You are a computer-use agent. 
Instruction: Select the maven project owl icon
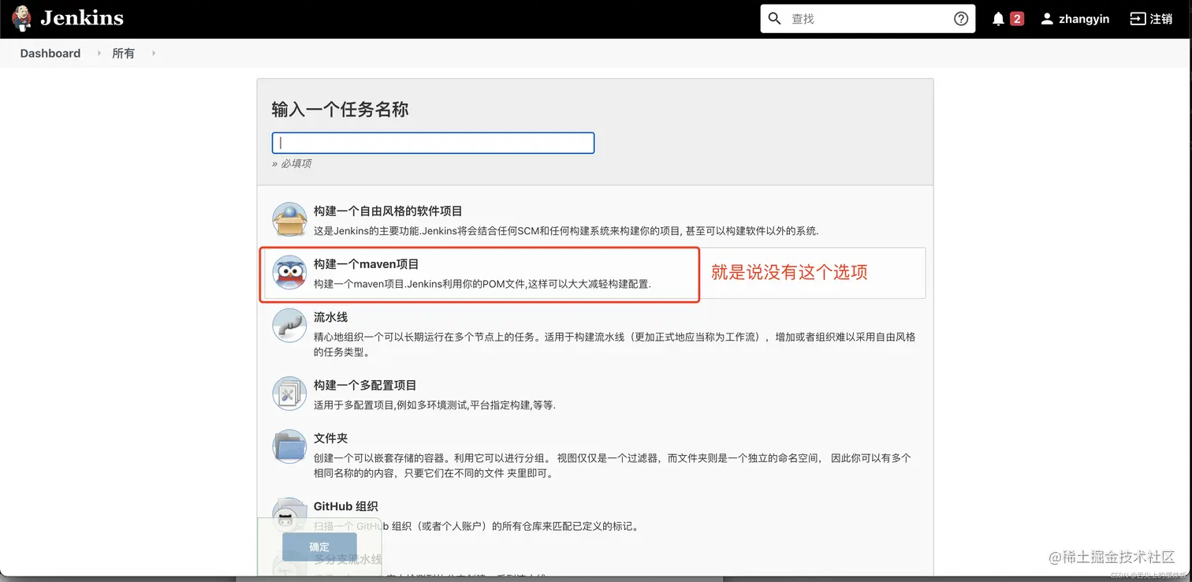(x=289, y=272)
